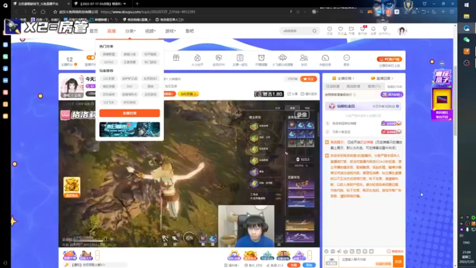
Task: Click the flame icon in streamer toolbar
Action: coord(198,58)
